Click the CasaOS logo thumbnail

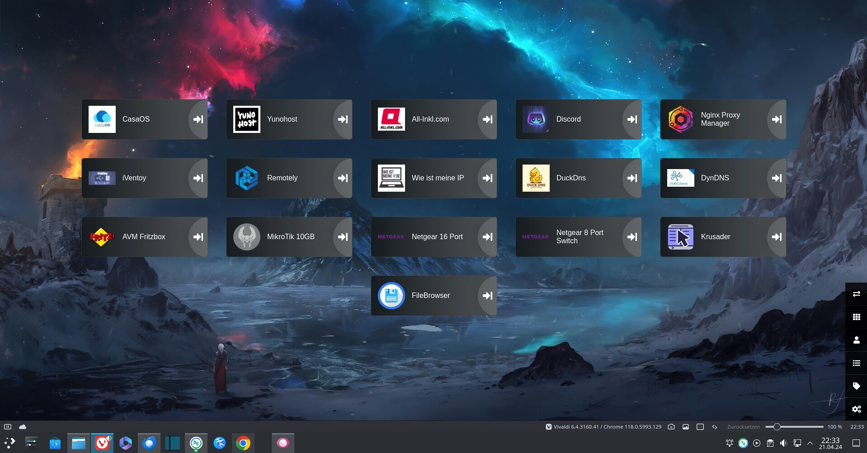coord(102,119)
